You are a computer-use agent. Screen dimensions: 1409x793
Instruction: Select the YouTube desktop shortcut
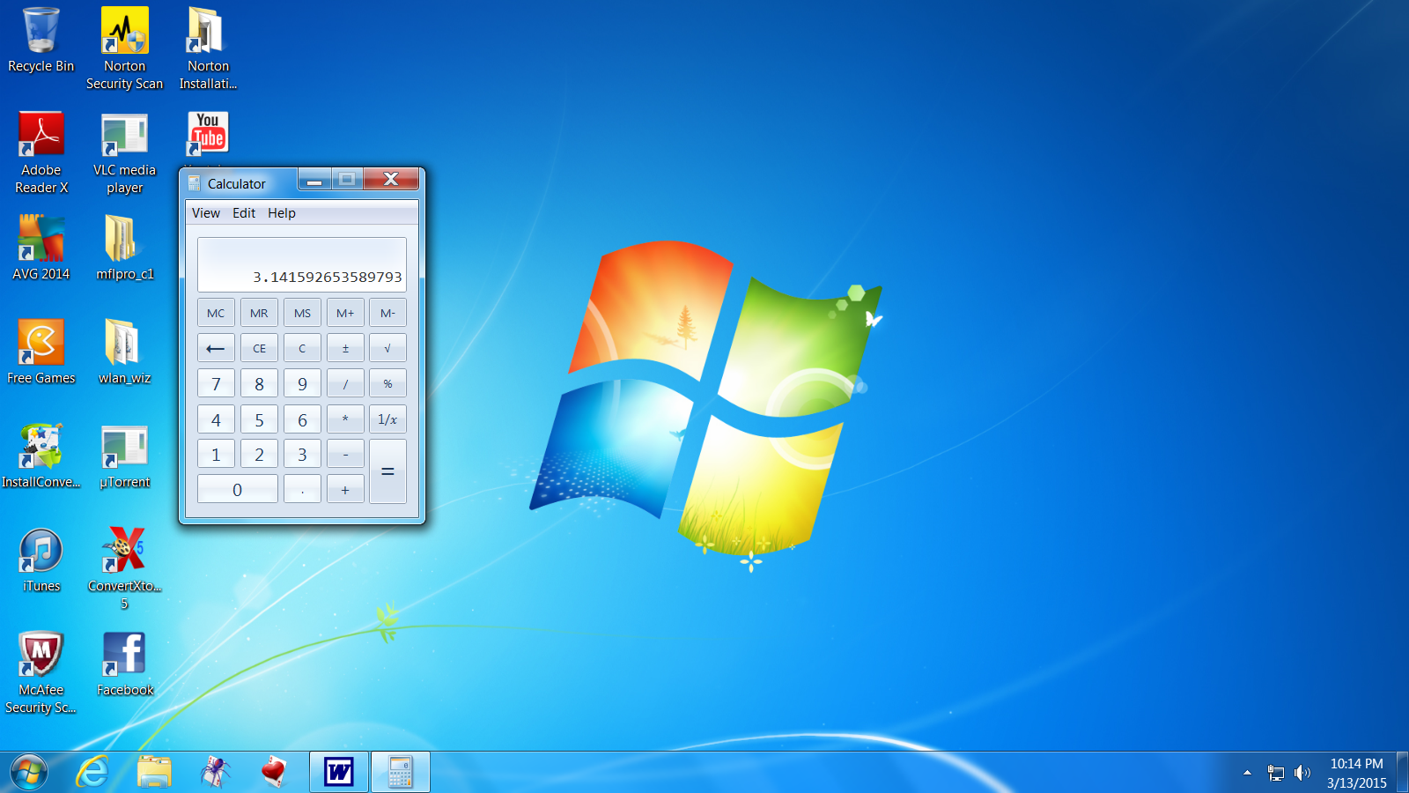[208, 134]
